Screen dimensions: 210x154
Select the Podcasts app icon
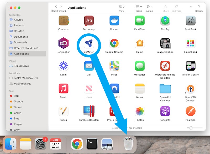pos(165,111)
